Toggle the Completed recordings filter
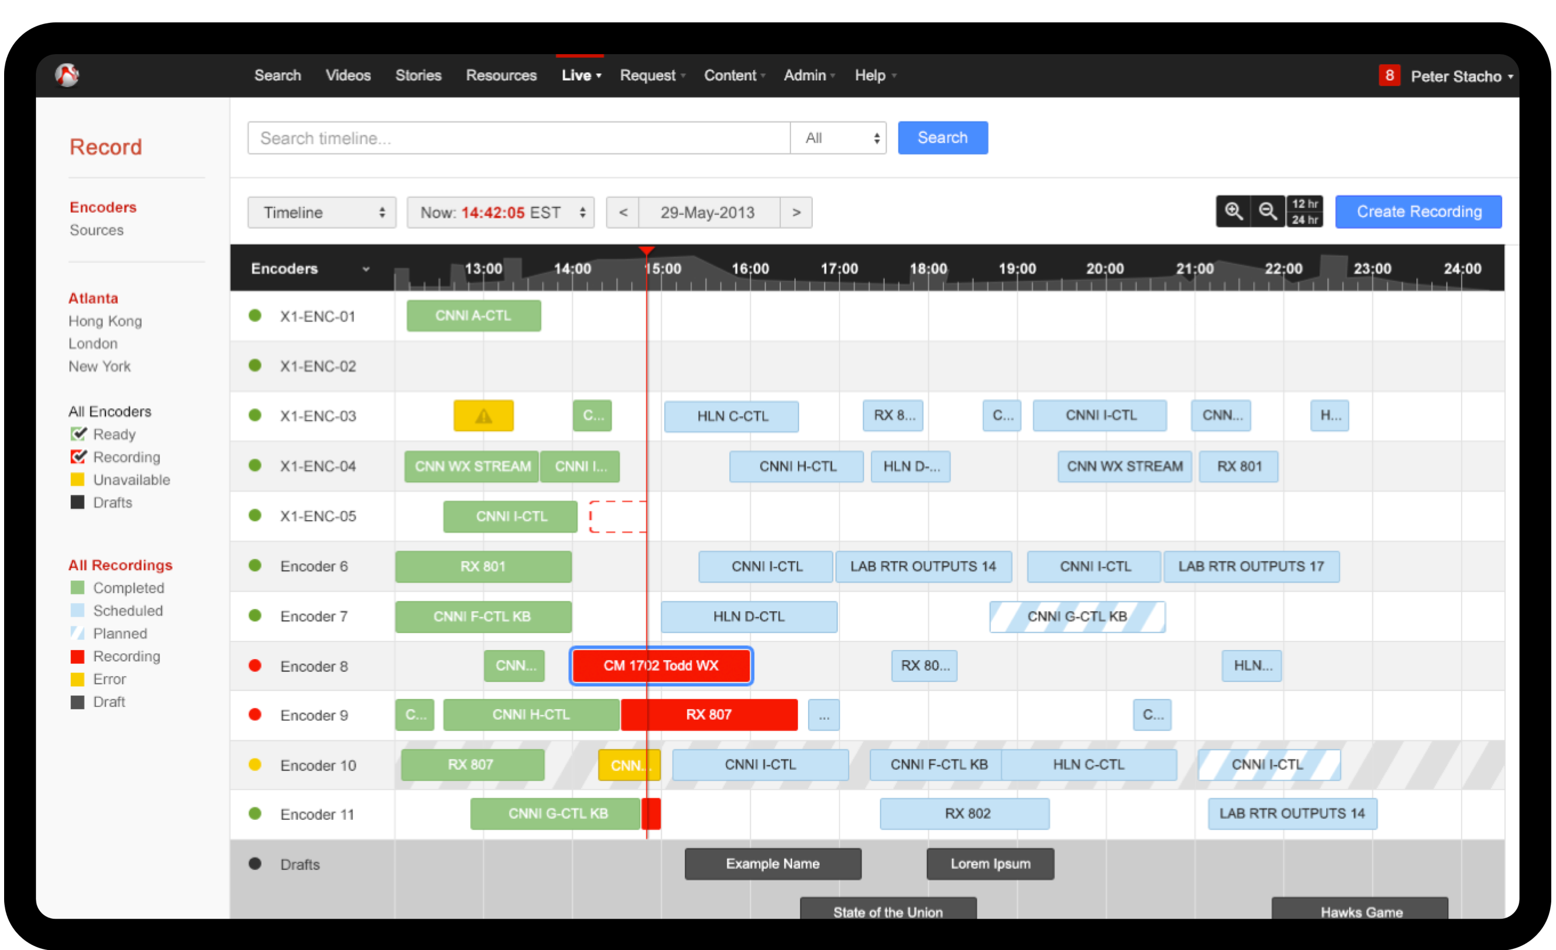The height and width of the screenshot is (950, 1556). tap(78, 588)
